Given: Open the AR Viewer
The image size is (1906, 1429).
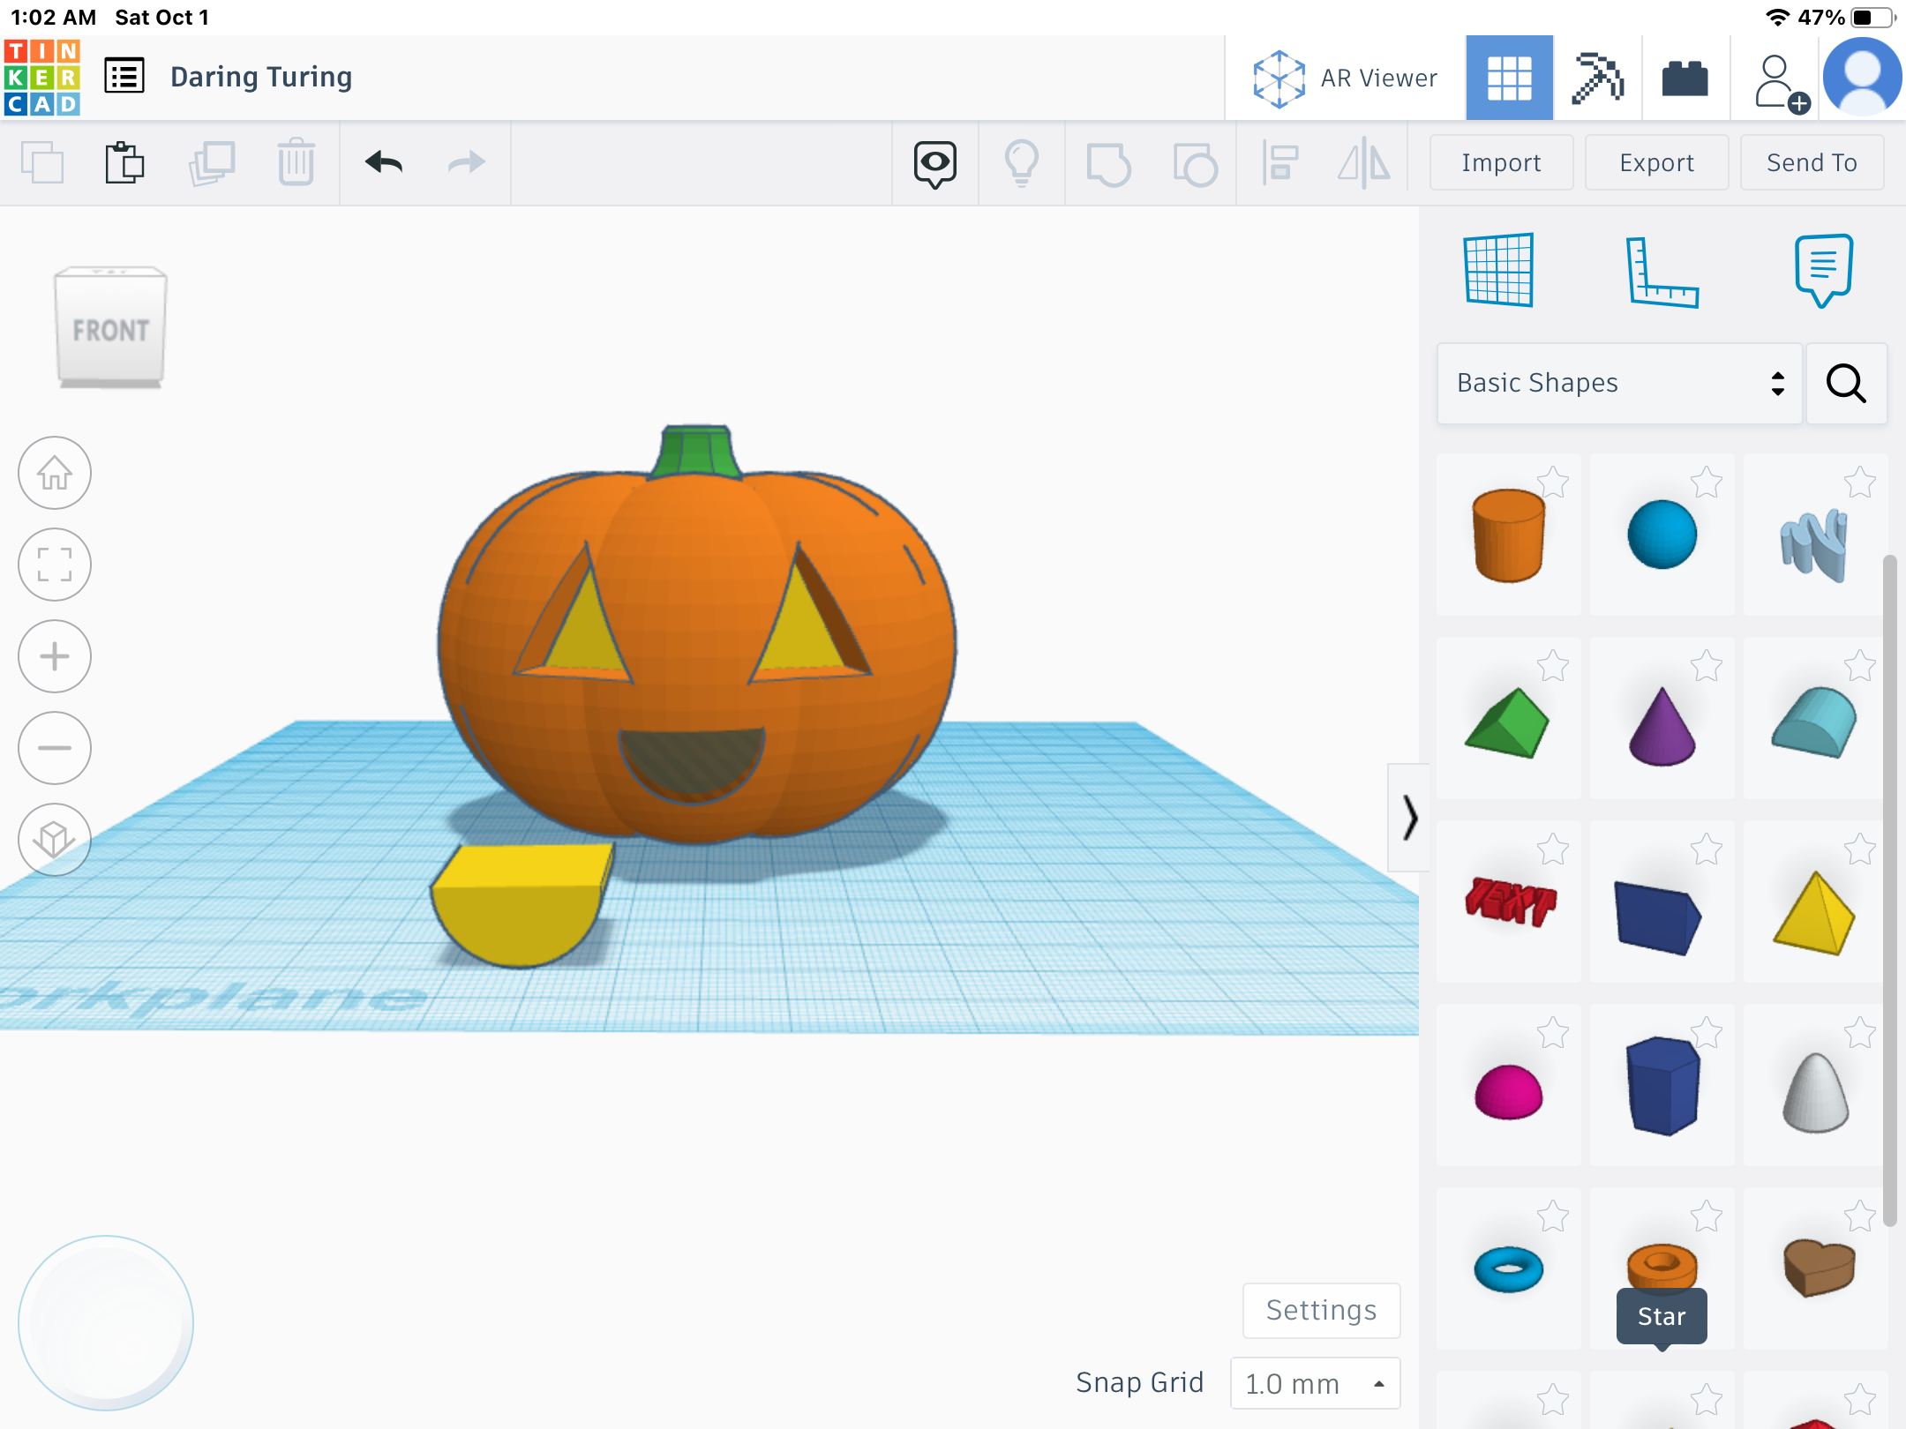Looking at the screenshot, I should point(1345,79).
